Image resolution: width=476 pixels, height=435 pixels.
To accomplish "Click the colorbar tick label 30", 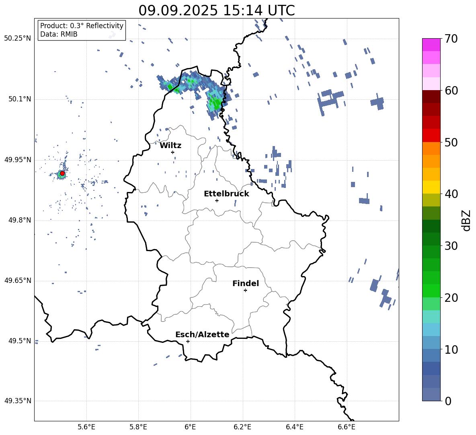I will click(x=451, y=246).
